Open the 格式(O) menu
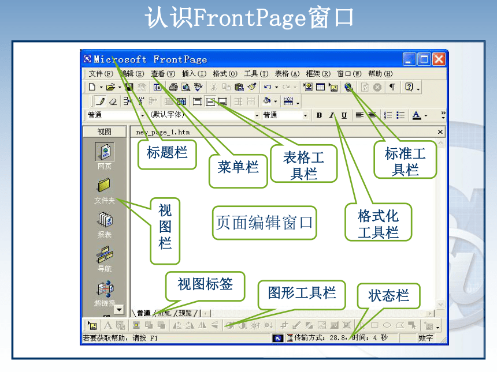The width and height of the screenshot is (497, 372). click(225, 74)
